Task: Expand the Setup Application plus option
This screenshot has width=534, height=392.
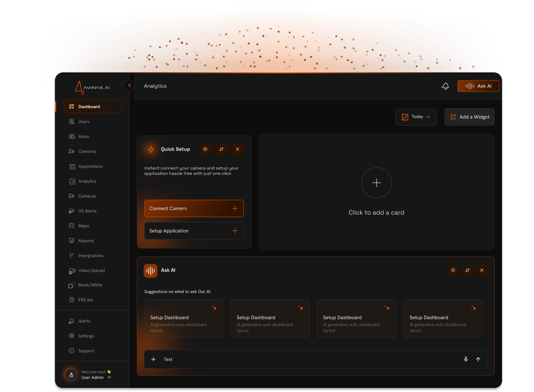Action: point(234,231)
